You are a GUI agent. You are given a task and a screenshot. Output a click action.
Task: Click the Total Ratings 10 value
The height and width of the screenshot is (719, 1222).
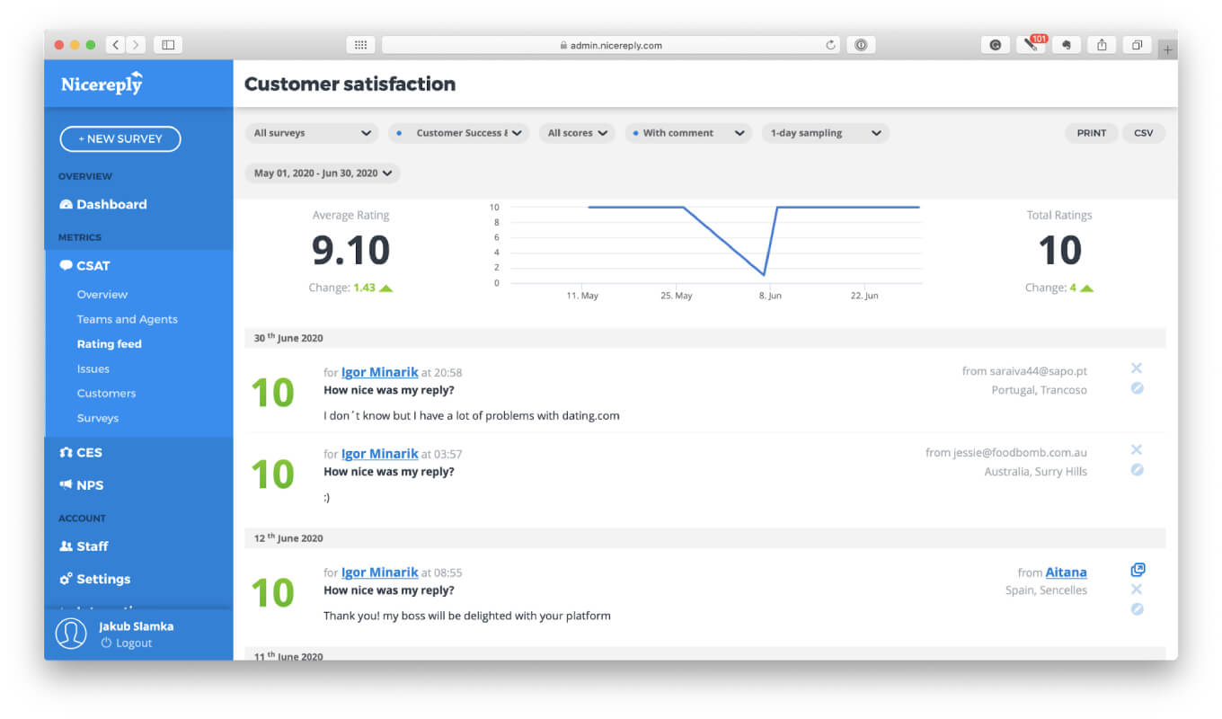pos(1059,250)
